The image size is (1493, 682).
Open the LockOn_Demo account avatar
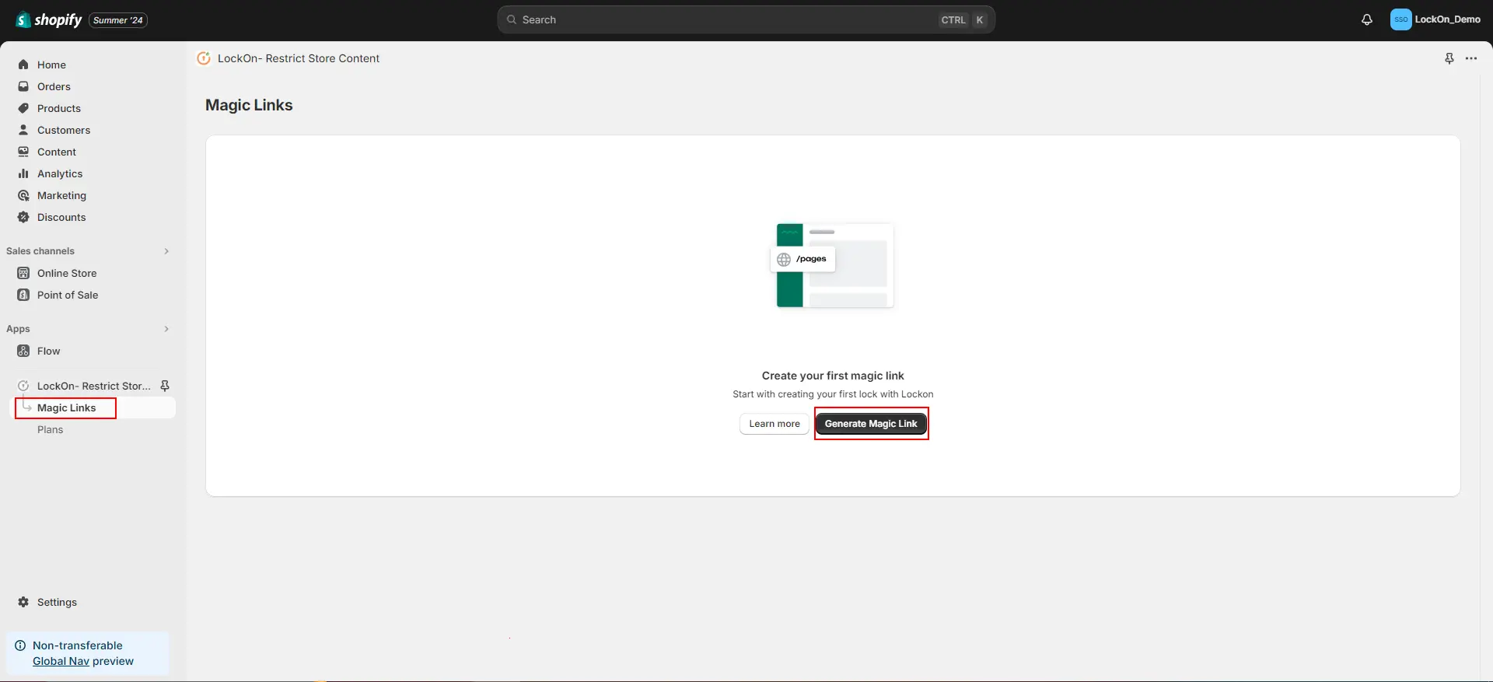click(x=1400, y=19)
